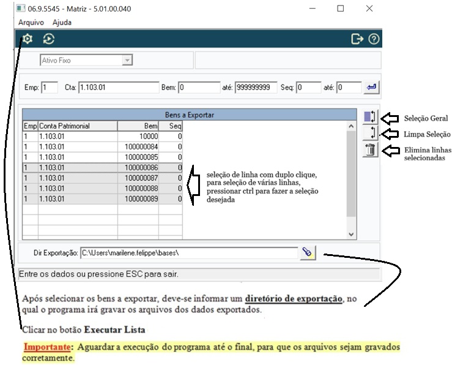Click the Dir Exportação path field
Image resolution: width=452 pixels, height=365 pixels.
tap(189, 253)
